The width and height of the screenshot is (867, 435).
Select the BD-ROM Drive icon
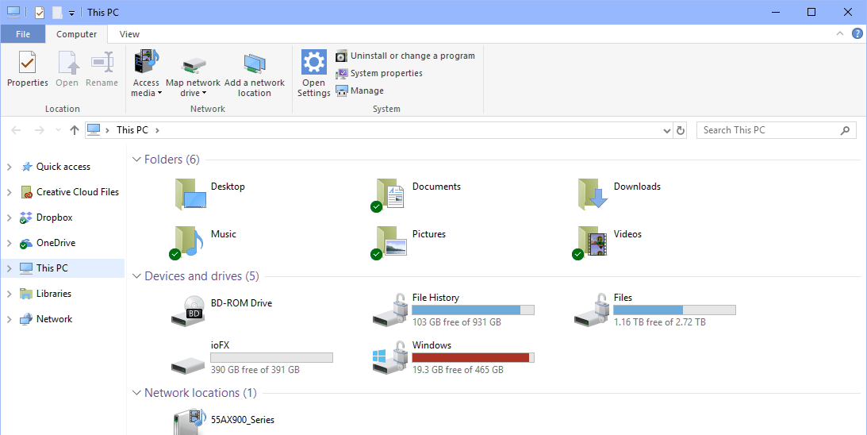click(188, 311)
